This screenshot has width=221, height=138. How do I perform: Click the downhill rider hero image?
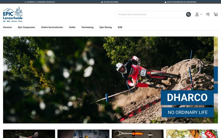click(108, 80)
